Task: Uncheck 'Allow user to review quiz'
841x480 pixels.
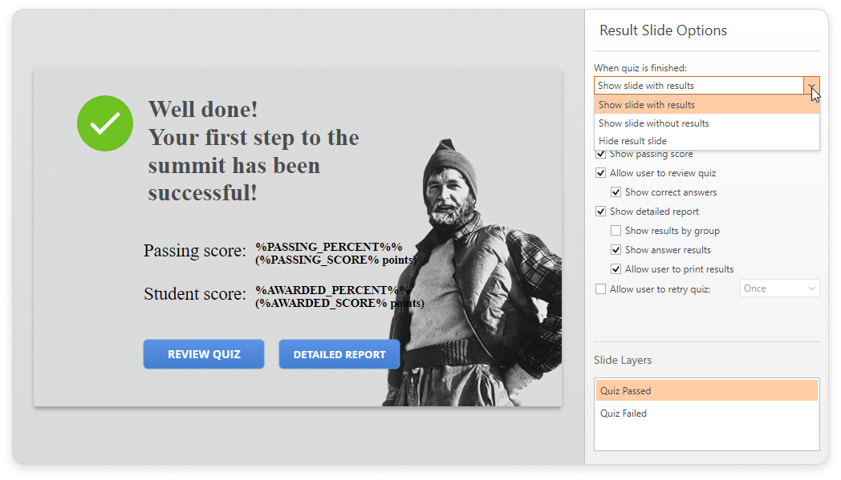Action: click(x=601, y=173)
